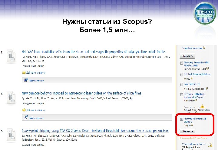Click info icon next to Scopus source
This screenshot has width=218, height=163.
pos(192,125)
